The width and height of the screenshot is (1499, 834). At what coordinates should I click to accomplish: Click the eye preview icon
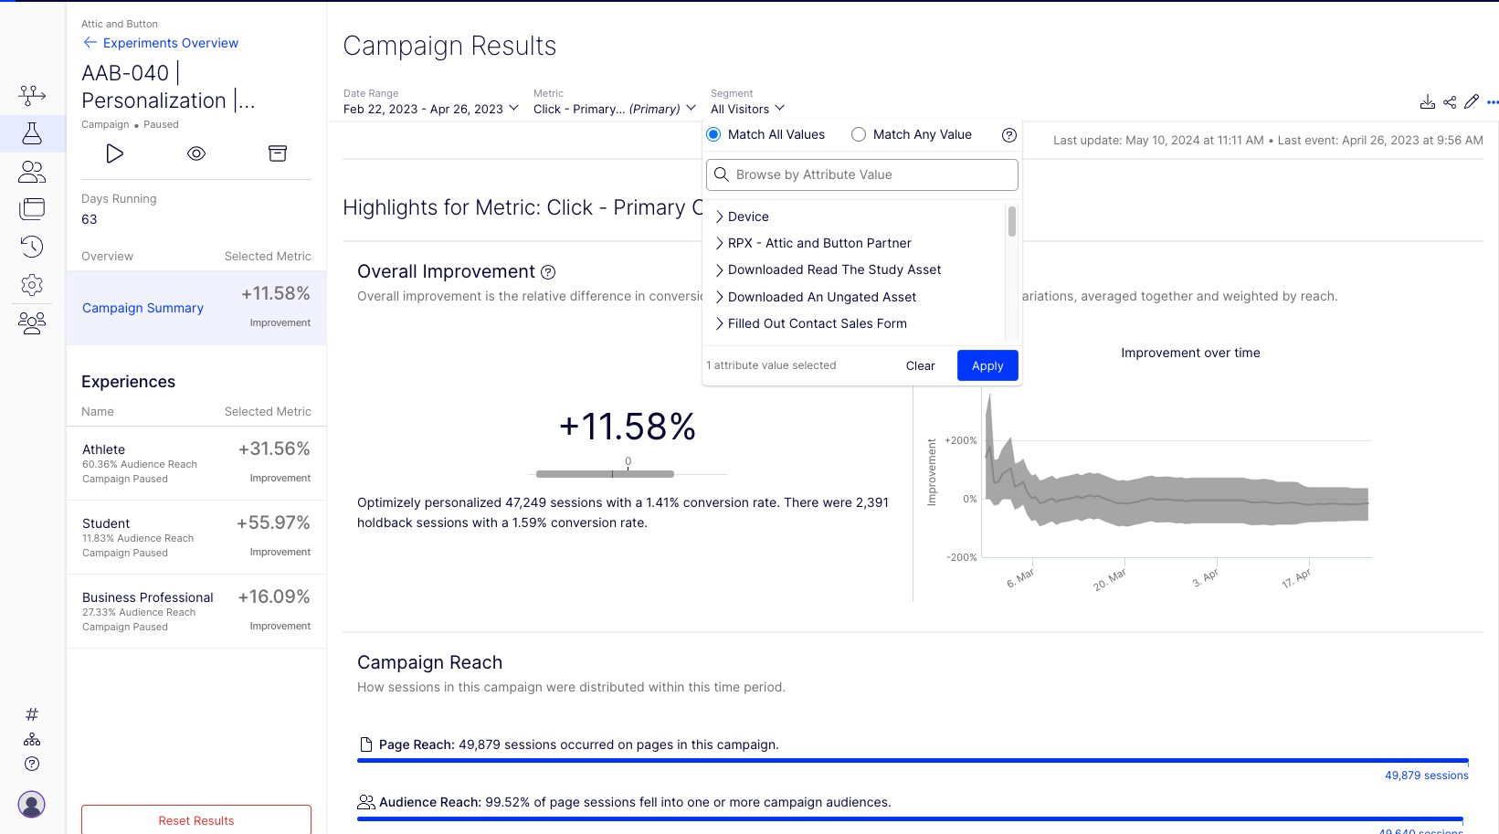tap(196, 153)
